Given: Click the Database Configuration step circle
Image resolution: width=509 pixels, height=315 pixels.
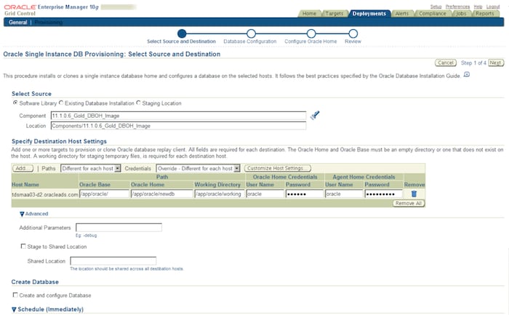Looking at the screenshot, I should 251,33.
